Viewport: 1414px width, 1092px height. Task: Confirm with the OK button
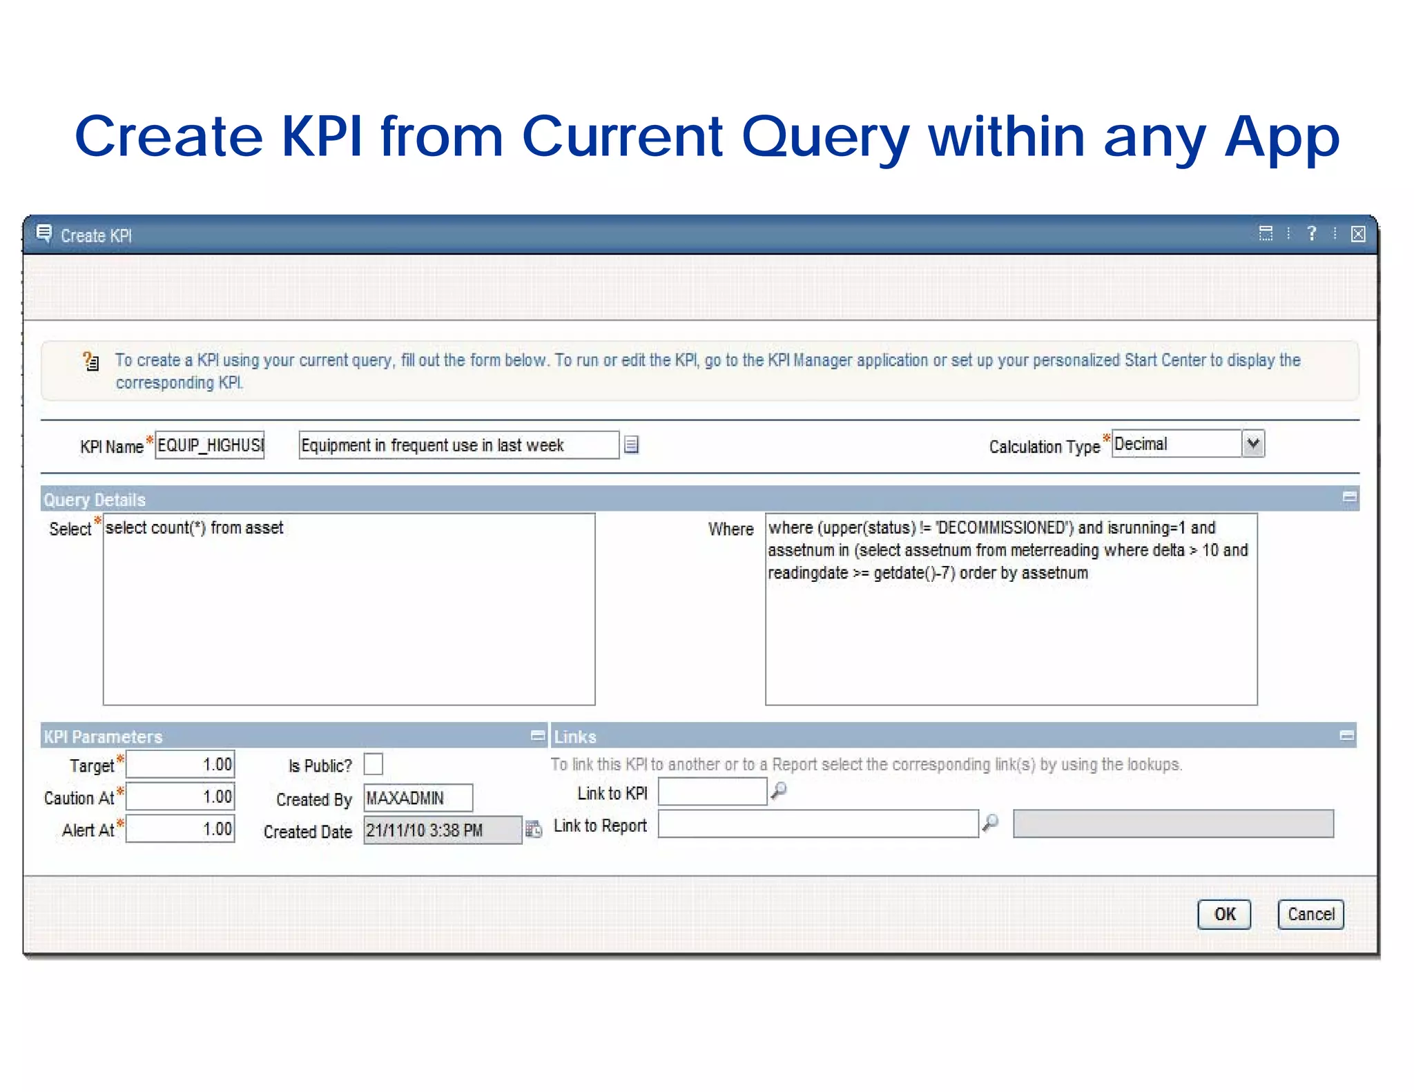pos(1224,915)
